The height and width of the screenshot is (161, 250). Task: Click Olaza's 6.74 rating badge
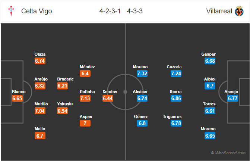tap(40, 61)
